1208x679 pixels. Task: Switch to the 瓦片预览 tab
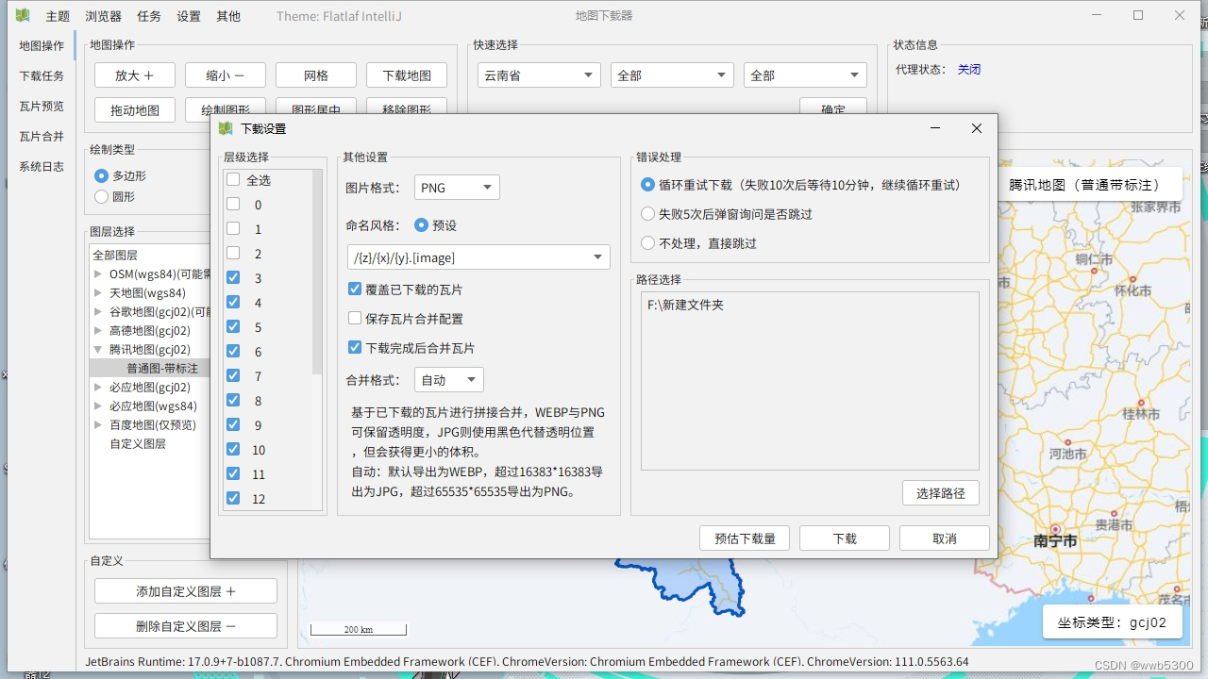pos(42,106)
